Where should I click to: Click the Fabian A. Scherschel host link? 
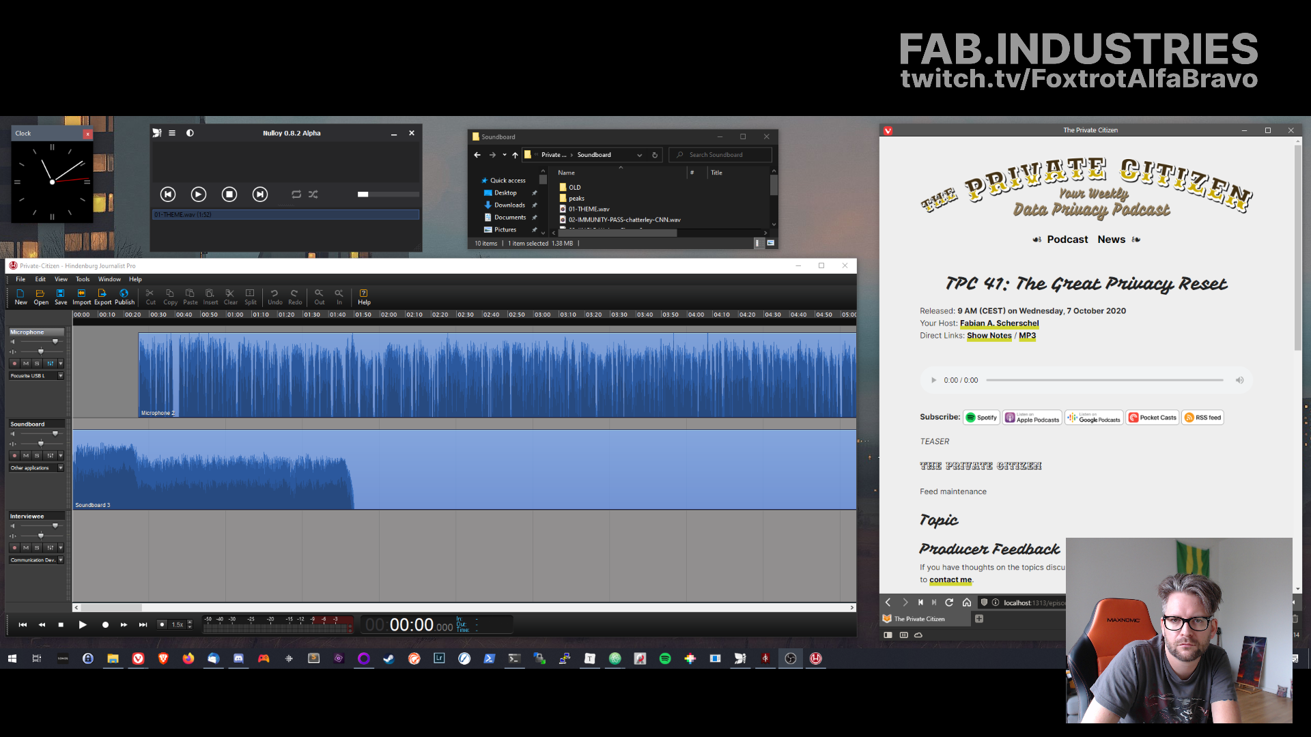tap(999, 323)
